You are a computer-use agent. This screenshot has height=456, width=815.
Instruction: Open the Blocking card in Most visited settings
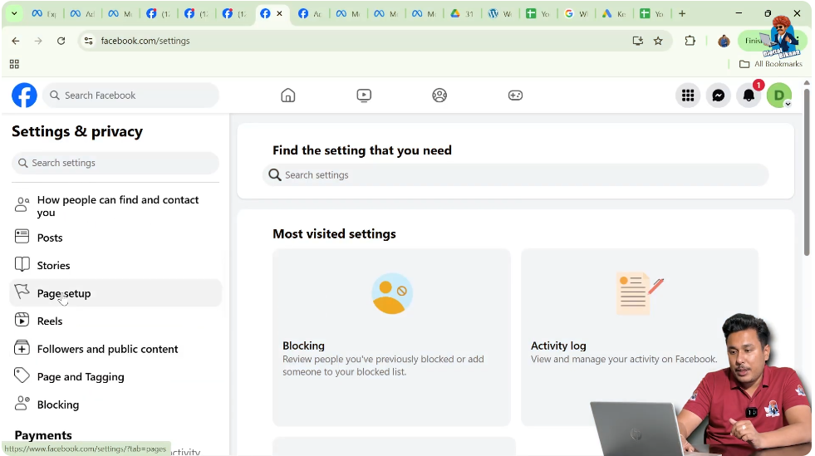pos(391,337)
